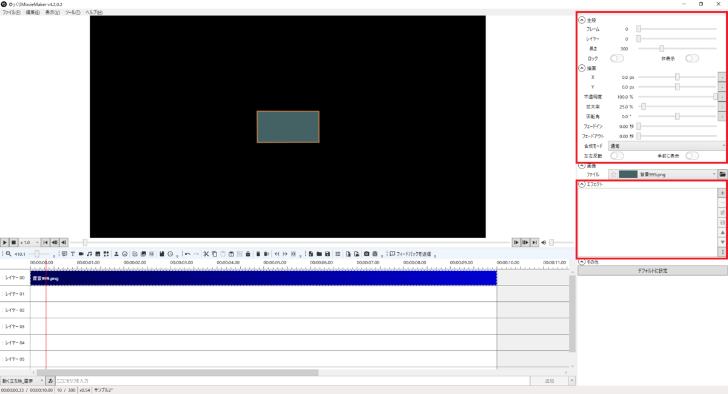Image resolution: width=728 pixels, height=394 pixels.
Task: Open the 編集 menu
Action: (33, 12)
